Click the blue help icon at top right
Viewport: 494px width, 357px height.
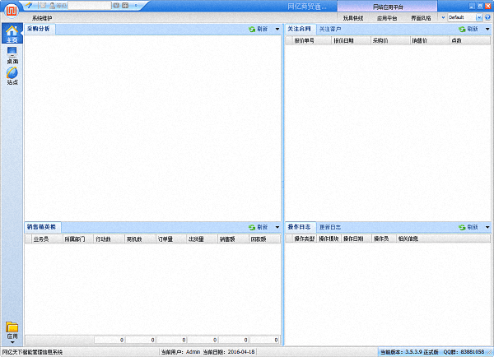point(487,17)
